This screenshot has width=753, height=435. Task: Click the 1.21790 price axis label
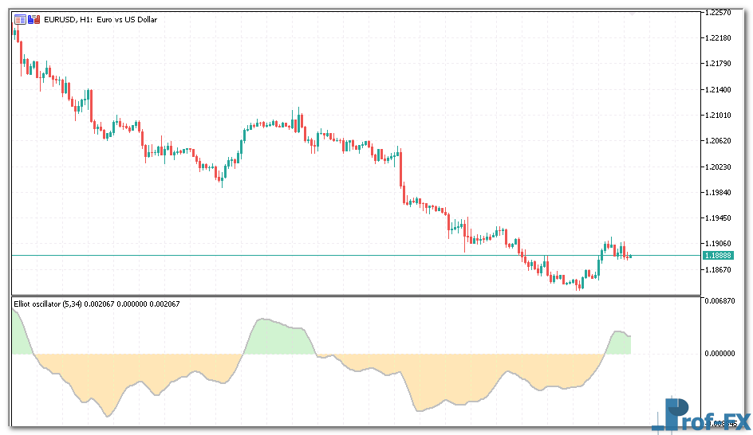click(719, 64)
